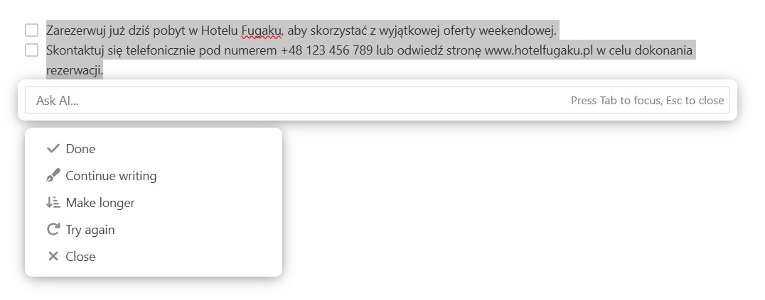
Task: Choose the Continue writing option
Action: [153, 175]
